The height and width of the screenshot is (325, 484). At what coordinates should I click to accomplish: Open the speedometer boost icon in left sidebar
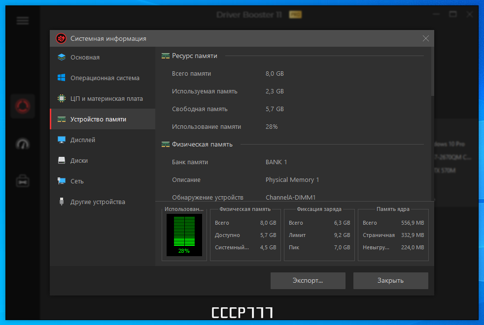[x=23, y=144]
